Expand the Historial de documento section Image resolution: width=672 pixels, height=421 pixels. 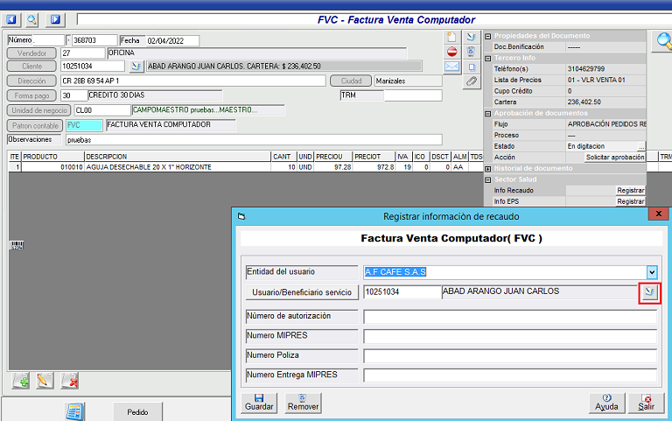click(487, 168)
